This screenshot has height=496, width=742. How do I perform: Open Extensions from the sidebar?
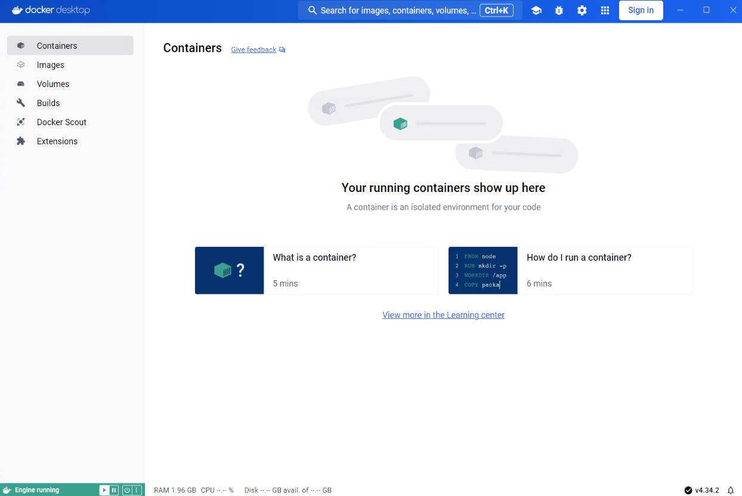(x=57, y=141)
